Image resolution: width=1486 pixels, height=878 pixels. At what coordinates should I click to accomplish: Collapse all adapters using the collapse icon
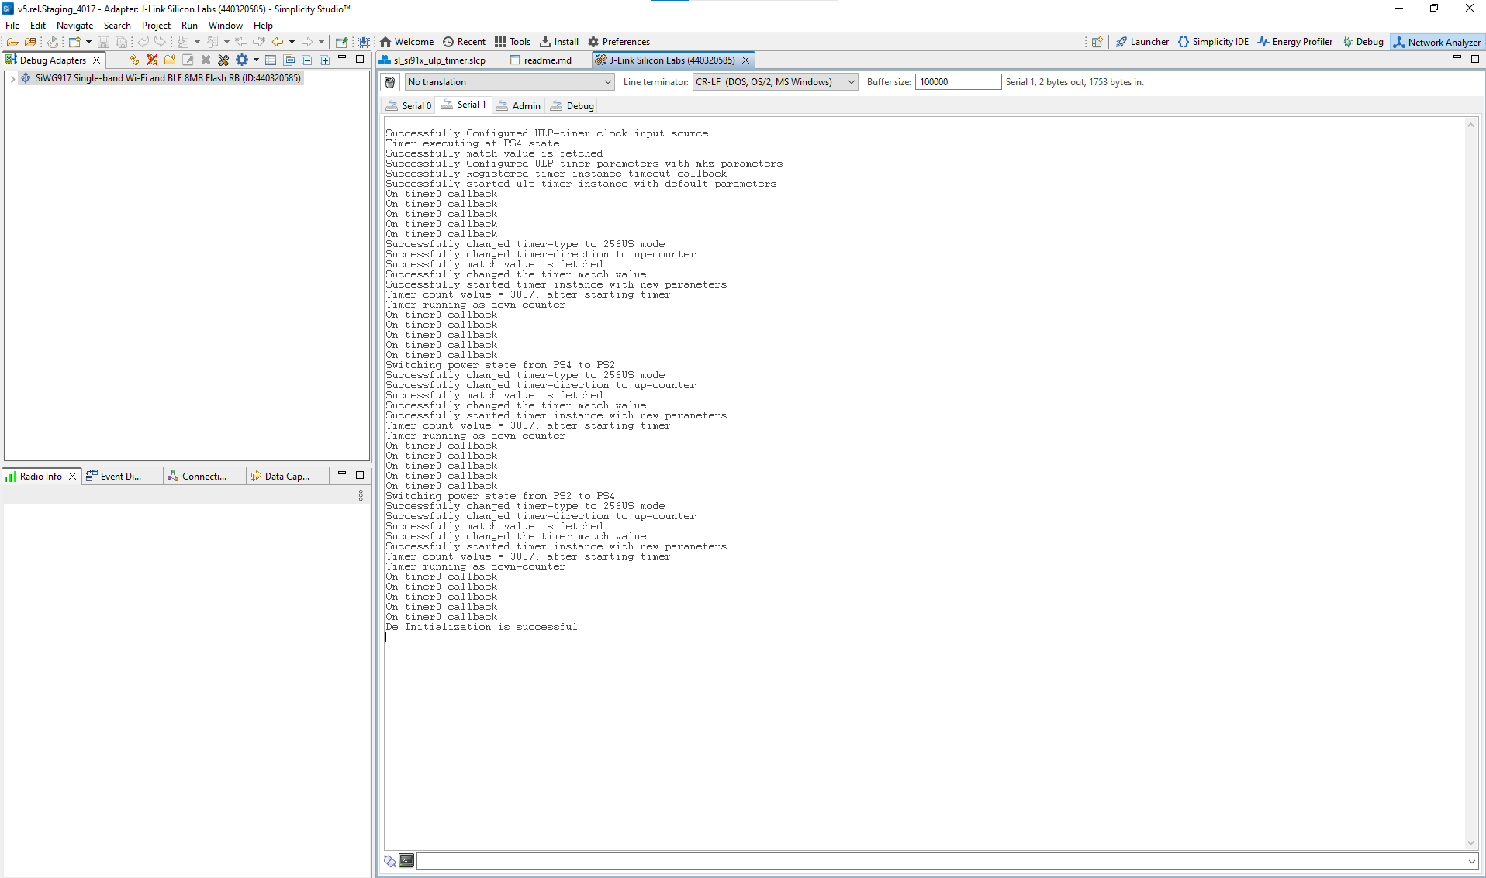[306, 60]
